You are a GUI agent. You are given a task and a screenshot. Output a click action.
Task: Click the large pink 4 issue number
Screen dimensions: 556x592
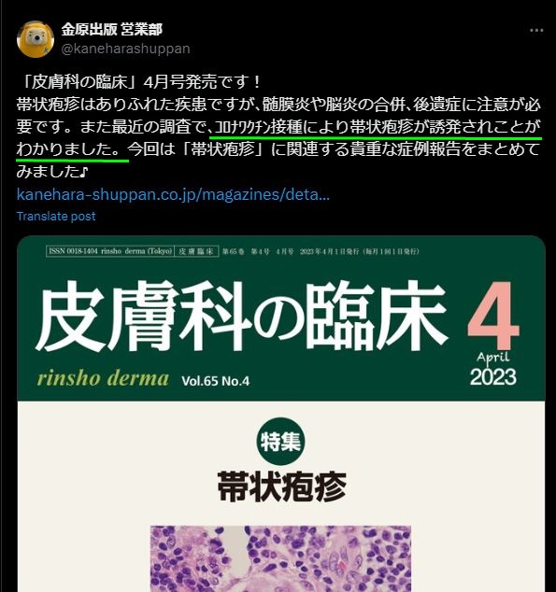[x=492, y=316]
